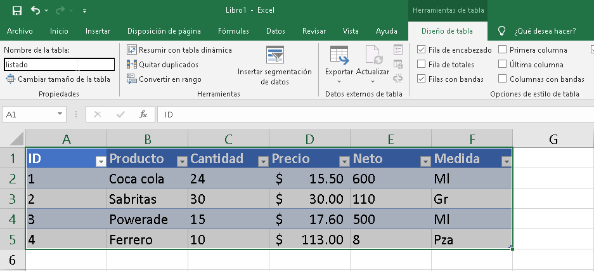Open the Medida column filter dropdown

(507, 162)
